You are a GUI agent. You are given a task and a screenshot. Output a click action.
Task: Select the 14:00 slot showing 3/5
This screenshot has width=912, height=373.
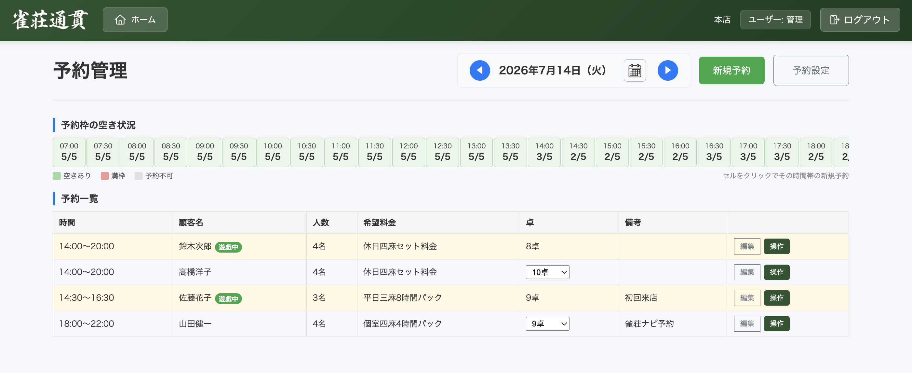(x=544, y=152)
